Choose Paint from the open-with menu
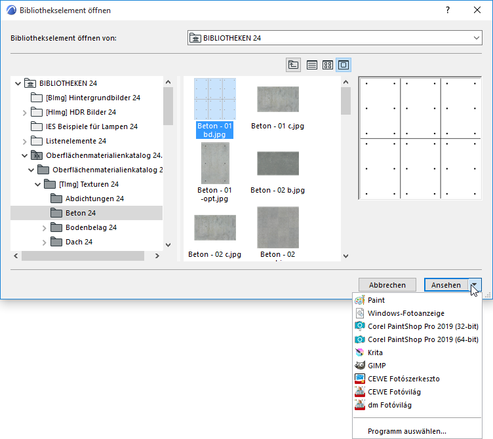493x439 pixels. pos(417,300)
